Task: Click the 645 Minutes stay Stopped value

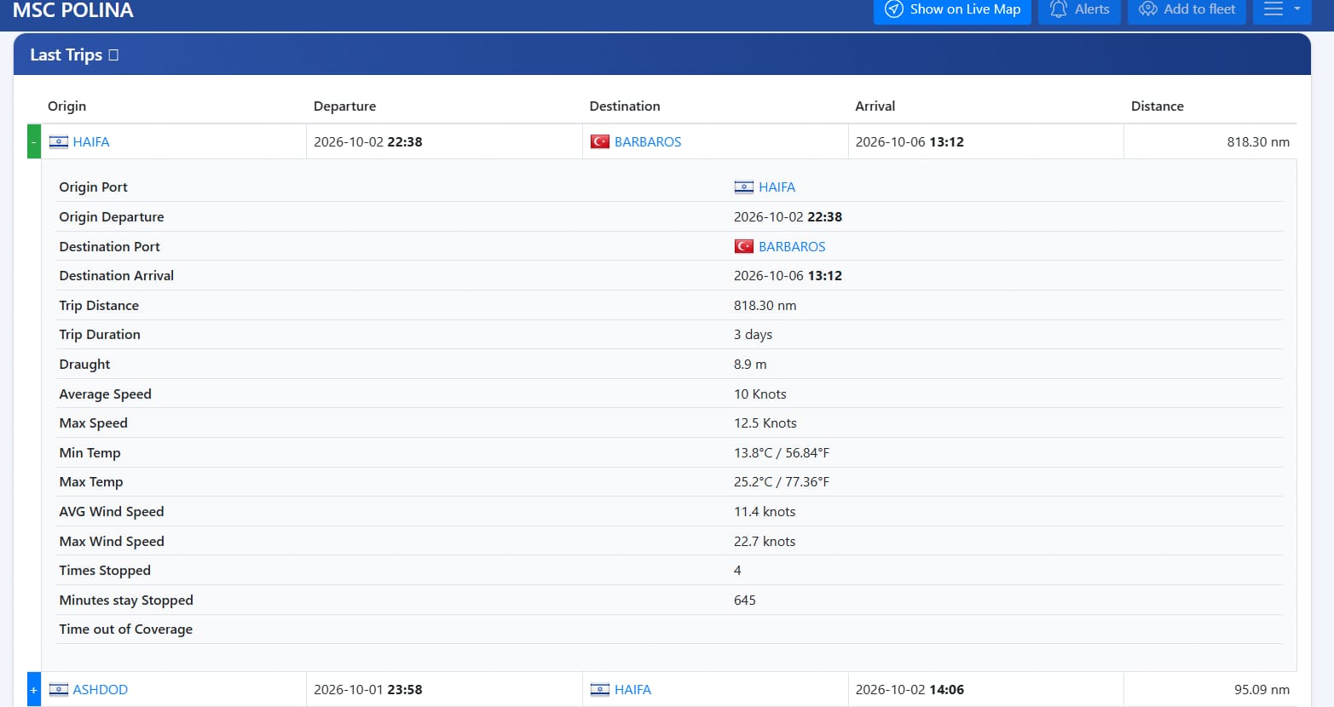Action: pyautogui.click(x=745, y=601)
